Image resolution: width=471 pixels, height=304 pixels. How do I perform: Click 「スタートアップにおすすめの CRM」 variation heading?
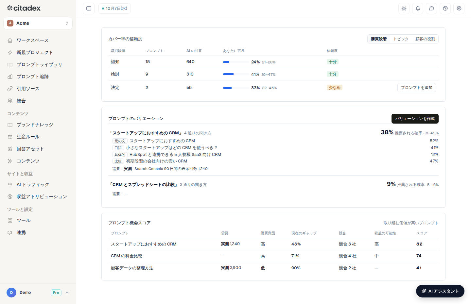coord(146,133)
